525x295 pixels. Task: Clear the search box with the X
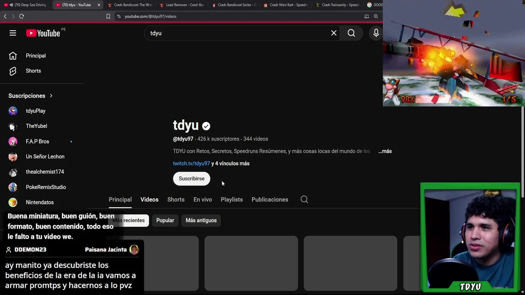[x=334, y=33]
